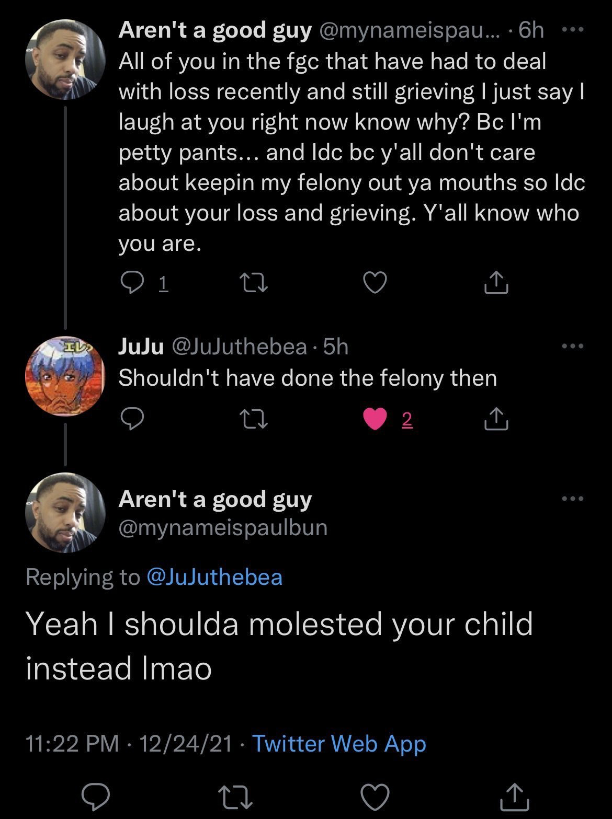This screenshot has width=612, height=819.
Task: Share the first tweet in thread
Action: [x=495, y=283]
